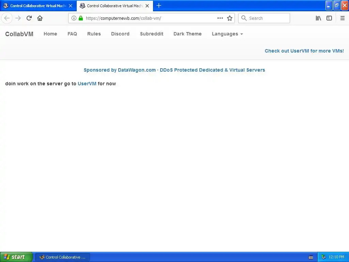Click the green secure lock icon
The image size is (349, 262).
pyautogui.click(x=81, y=18)
